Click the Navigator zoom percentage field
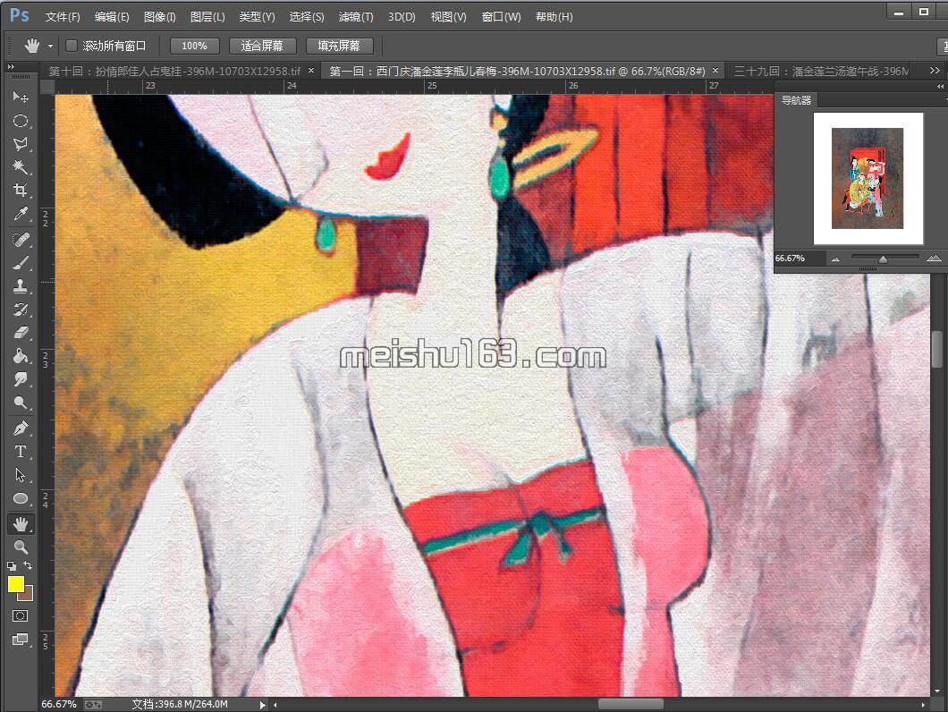 click(798, 259)
